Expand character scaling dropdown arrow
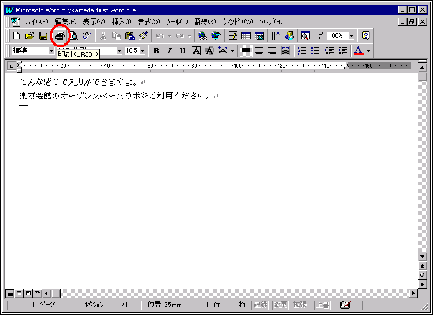This screenshot has height=315, width=433. point(232,51)
